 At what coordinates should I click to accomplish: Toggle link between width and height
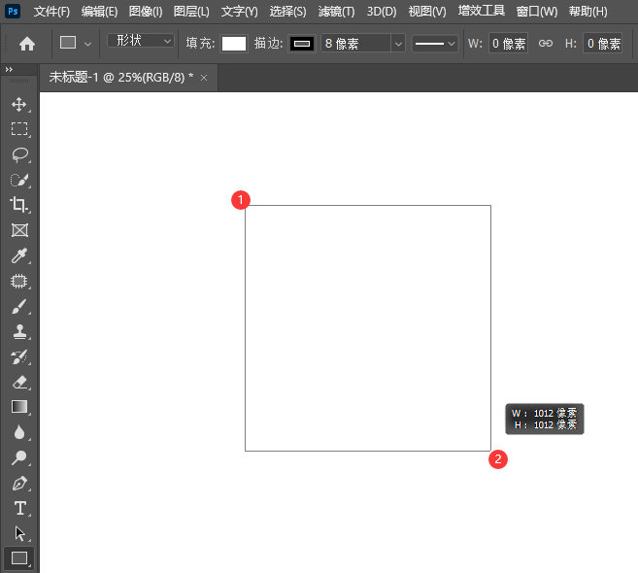546,43
